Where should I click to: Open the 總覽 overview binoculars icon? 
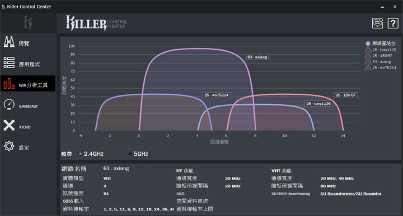(x=9, y=42)
